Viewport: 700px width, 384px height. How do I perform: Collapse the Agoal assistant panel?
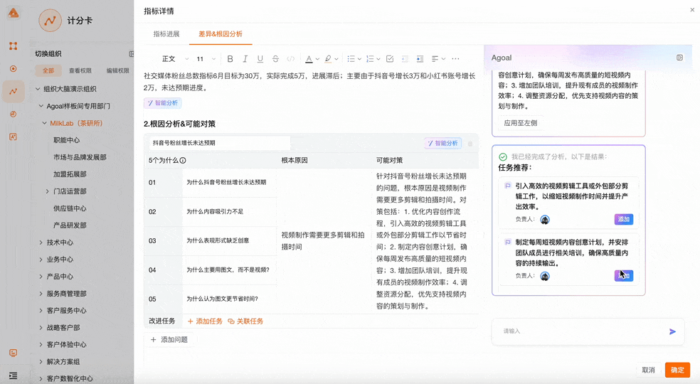point(679,58)
